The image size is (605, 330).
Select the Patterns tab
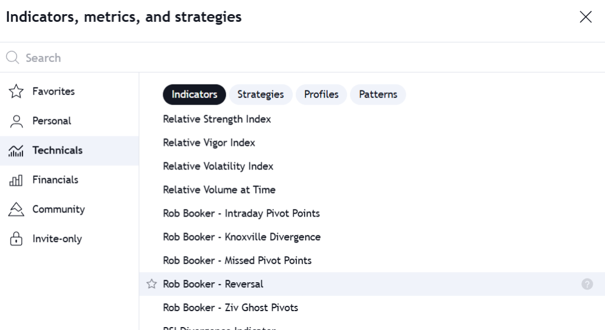(x=378, y=94)
